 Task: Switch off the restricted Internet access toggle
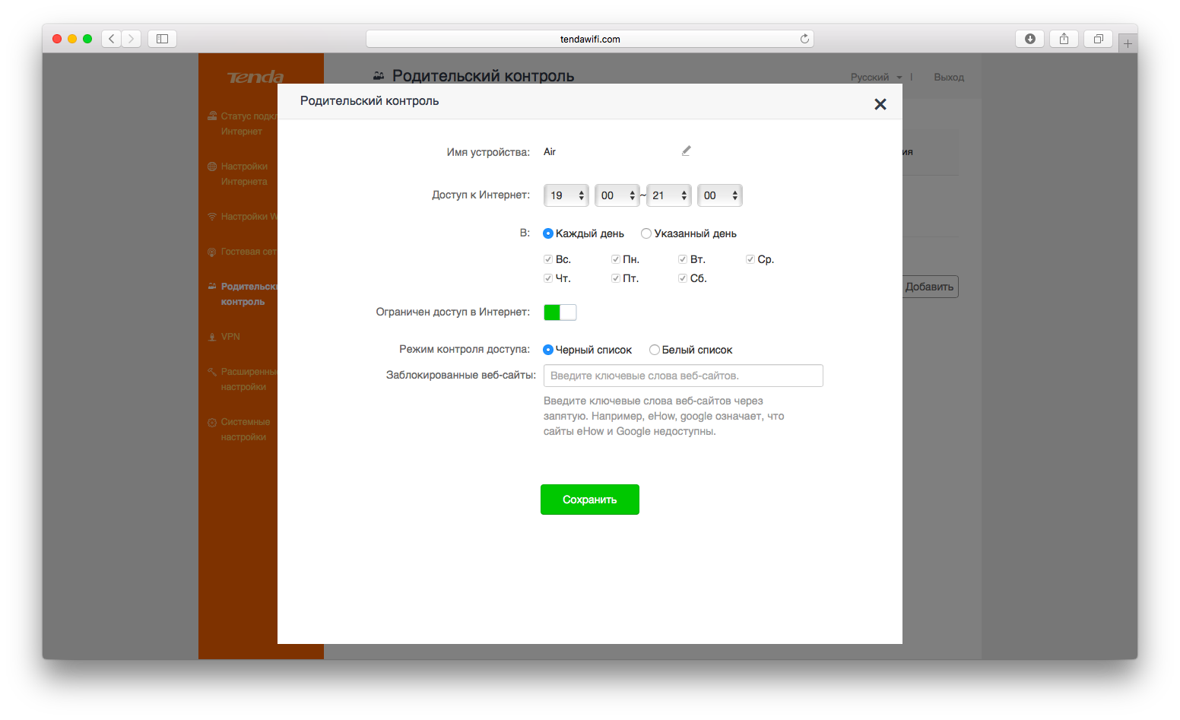pos(560,312)
